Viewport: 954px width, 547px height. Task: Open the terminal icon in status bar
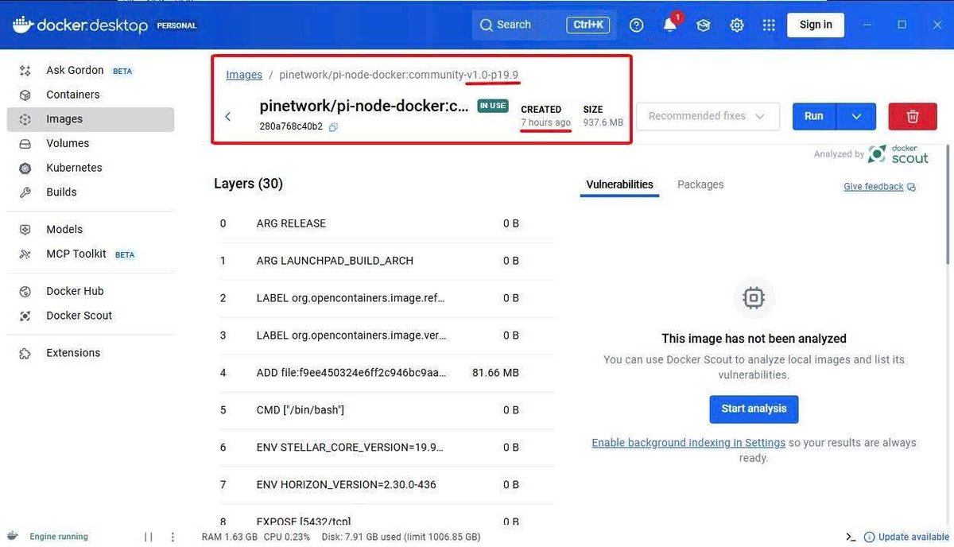click(x=851, y=537)
